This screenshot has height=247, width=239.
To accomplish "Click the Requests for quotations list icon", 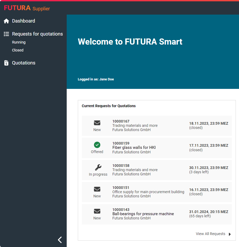I will (7, 34).
